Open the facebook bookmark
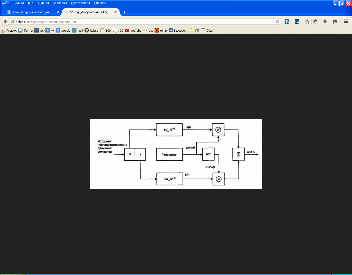 click(177, 31)
